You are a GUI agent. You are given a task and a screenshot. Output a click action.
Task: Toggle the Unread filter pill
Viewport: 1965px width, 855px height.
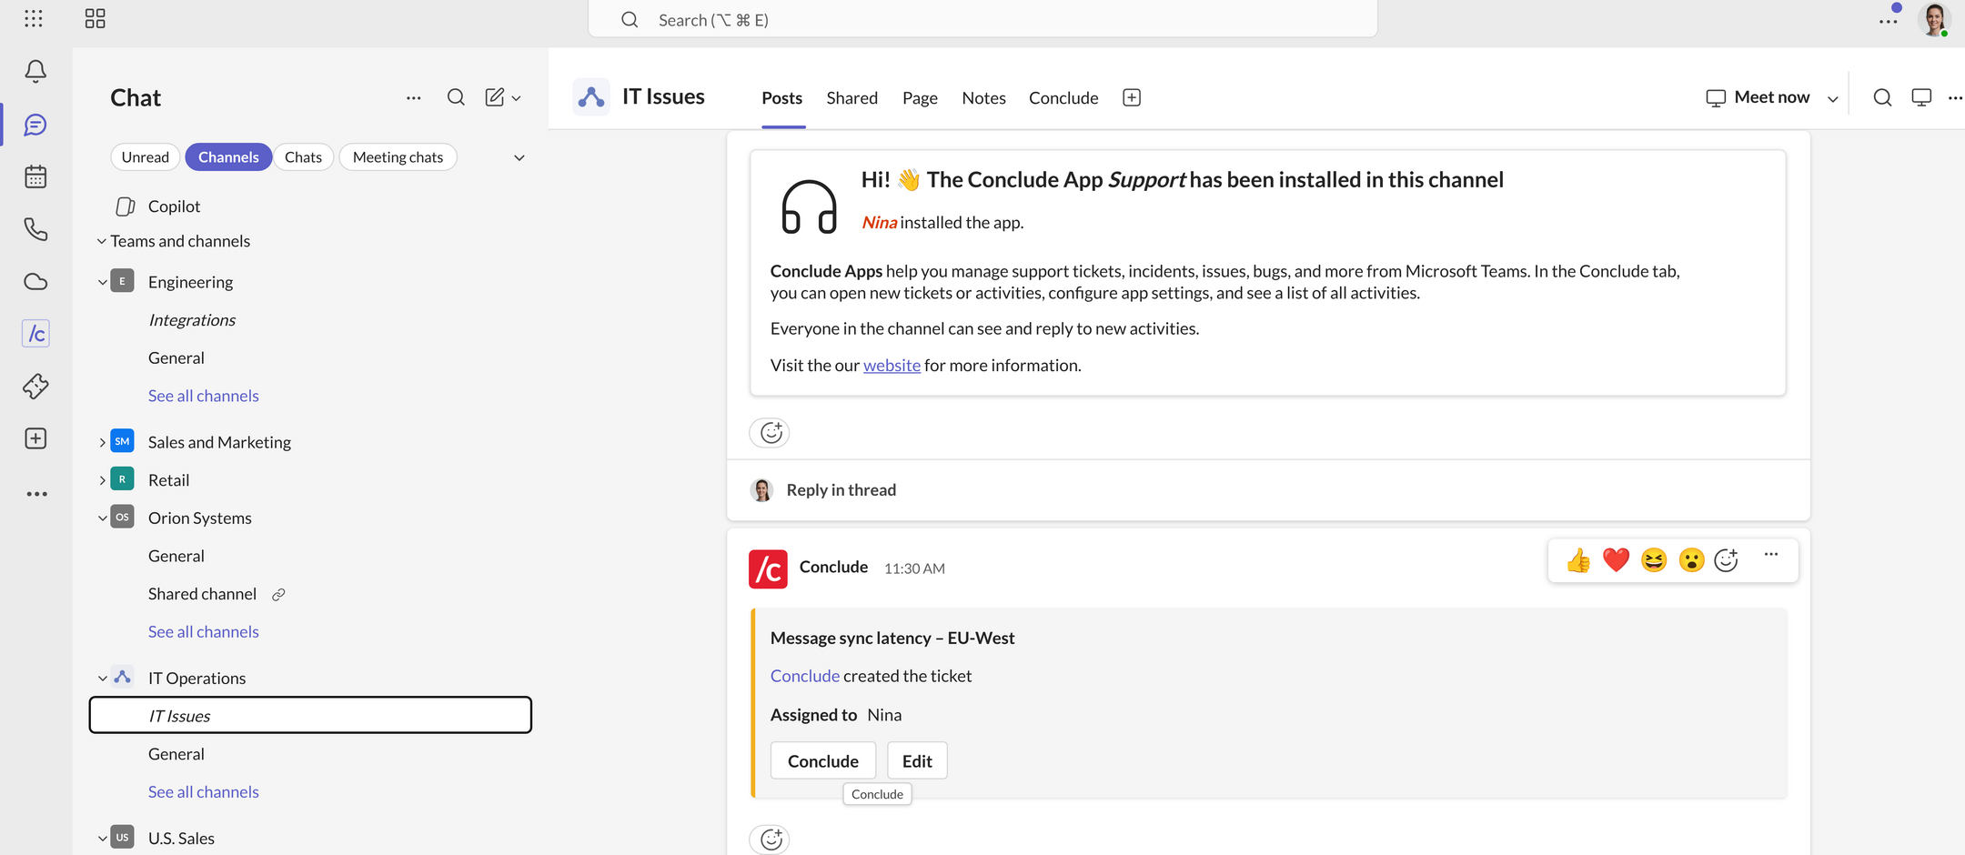(146, 157)
